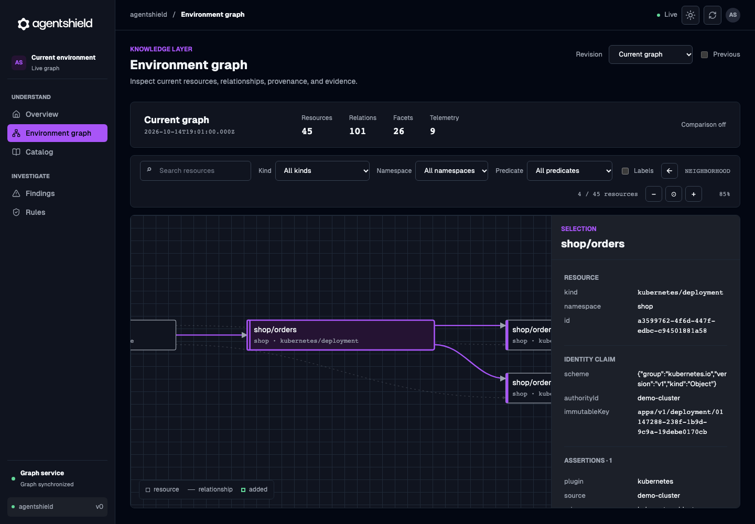Viewport: 755px width, 524px height.
Task: Click the Relations count 101
Action: pyautogui.click(x=358, y=132)
